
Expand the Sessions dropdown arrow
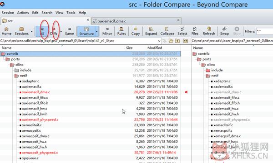tap(32, 31)
